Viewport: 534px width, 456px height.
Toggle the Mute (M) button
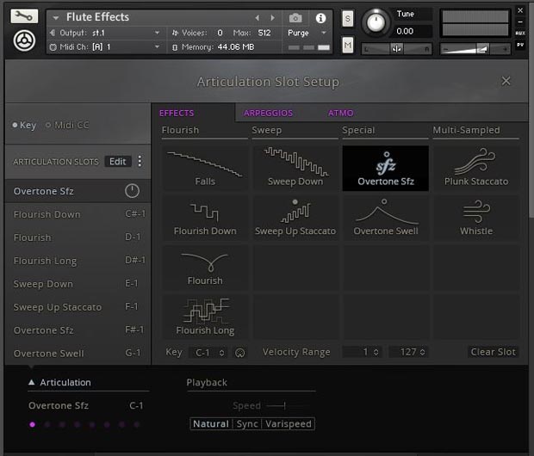click(347, 45)
